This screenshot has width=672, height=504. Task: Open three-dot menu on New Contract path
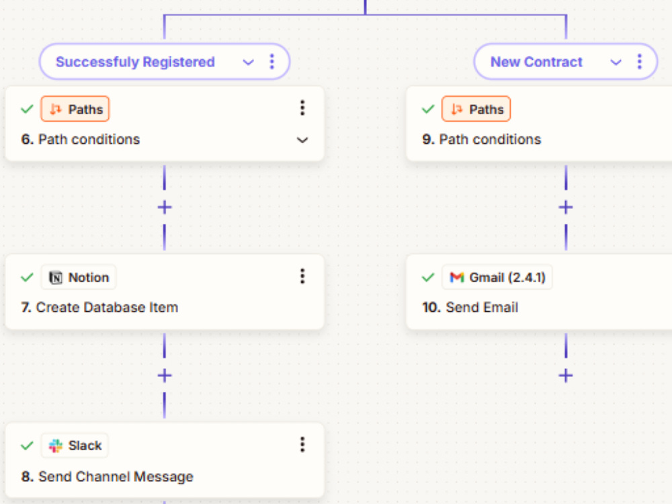tap(640, 62)
